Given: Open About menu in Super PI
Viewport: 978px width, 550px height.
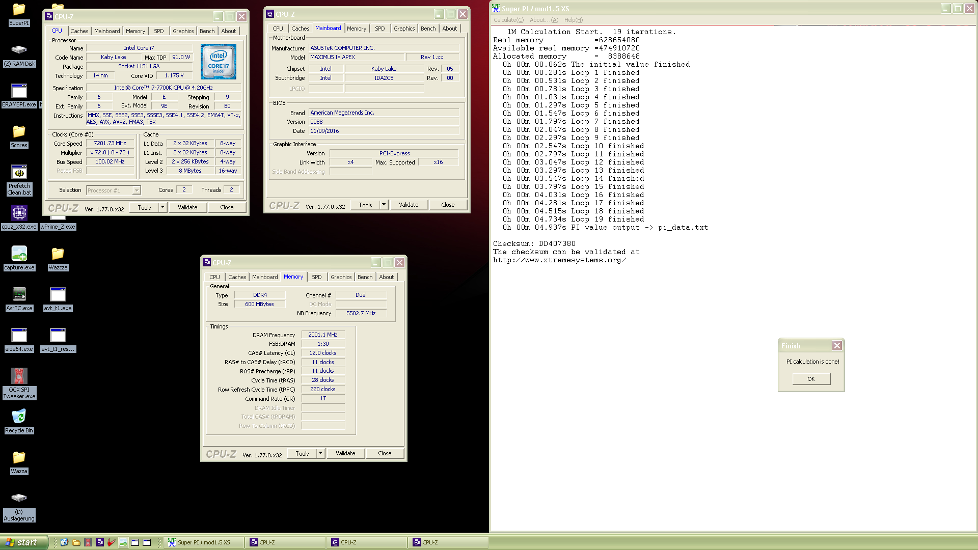Looking at the screenshot, I should click(544, 20).
